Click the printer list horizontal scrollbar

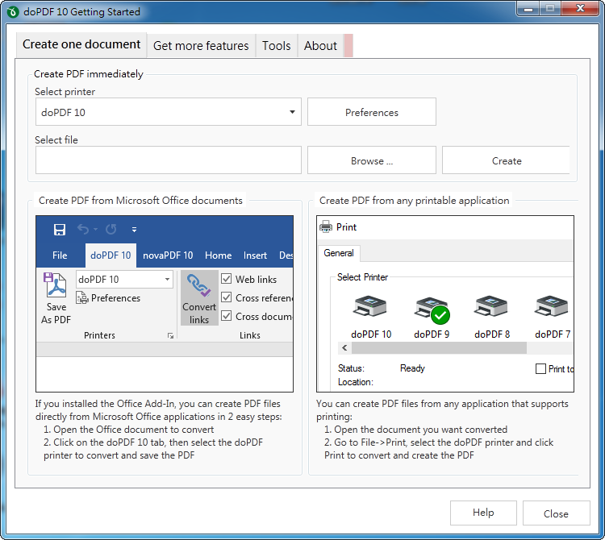(x=439, y=348)
